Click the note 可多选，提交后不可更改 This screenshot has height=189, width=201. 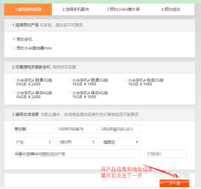(x=61, y=25)
